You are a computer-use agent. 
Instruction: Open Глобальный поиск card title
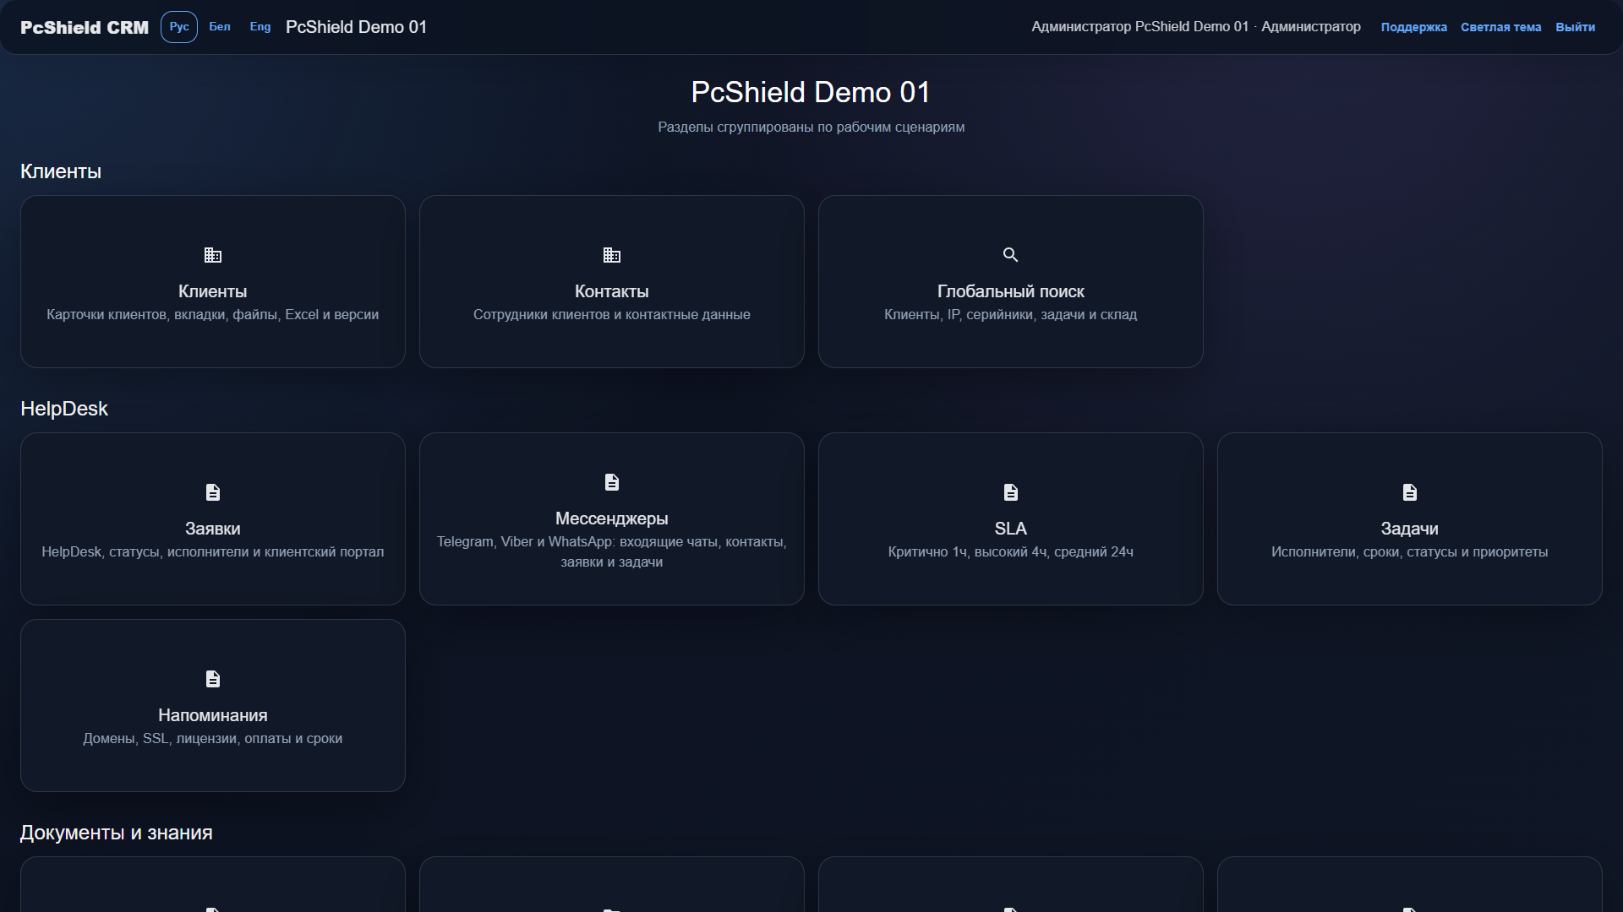click(x=1011, y=291)
